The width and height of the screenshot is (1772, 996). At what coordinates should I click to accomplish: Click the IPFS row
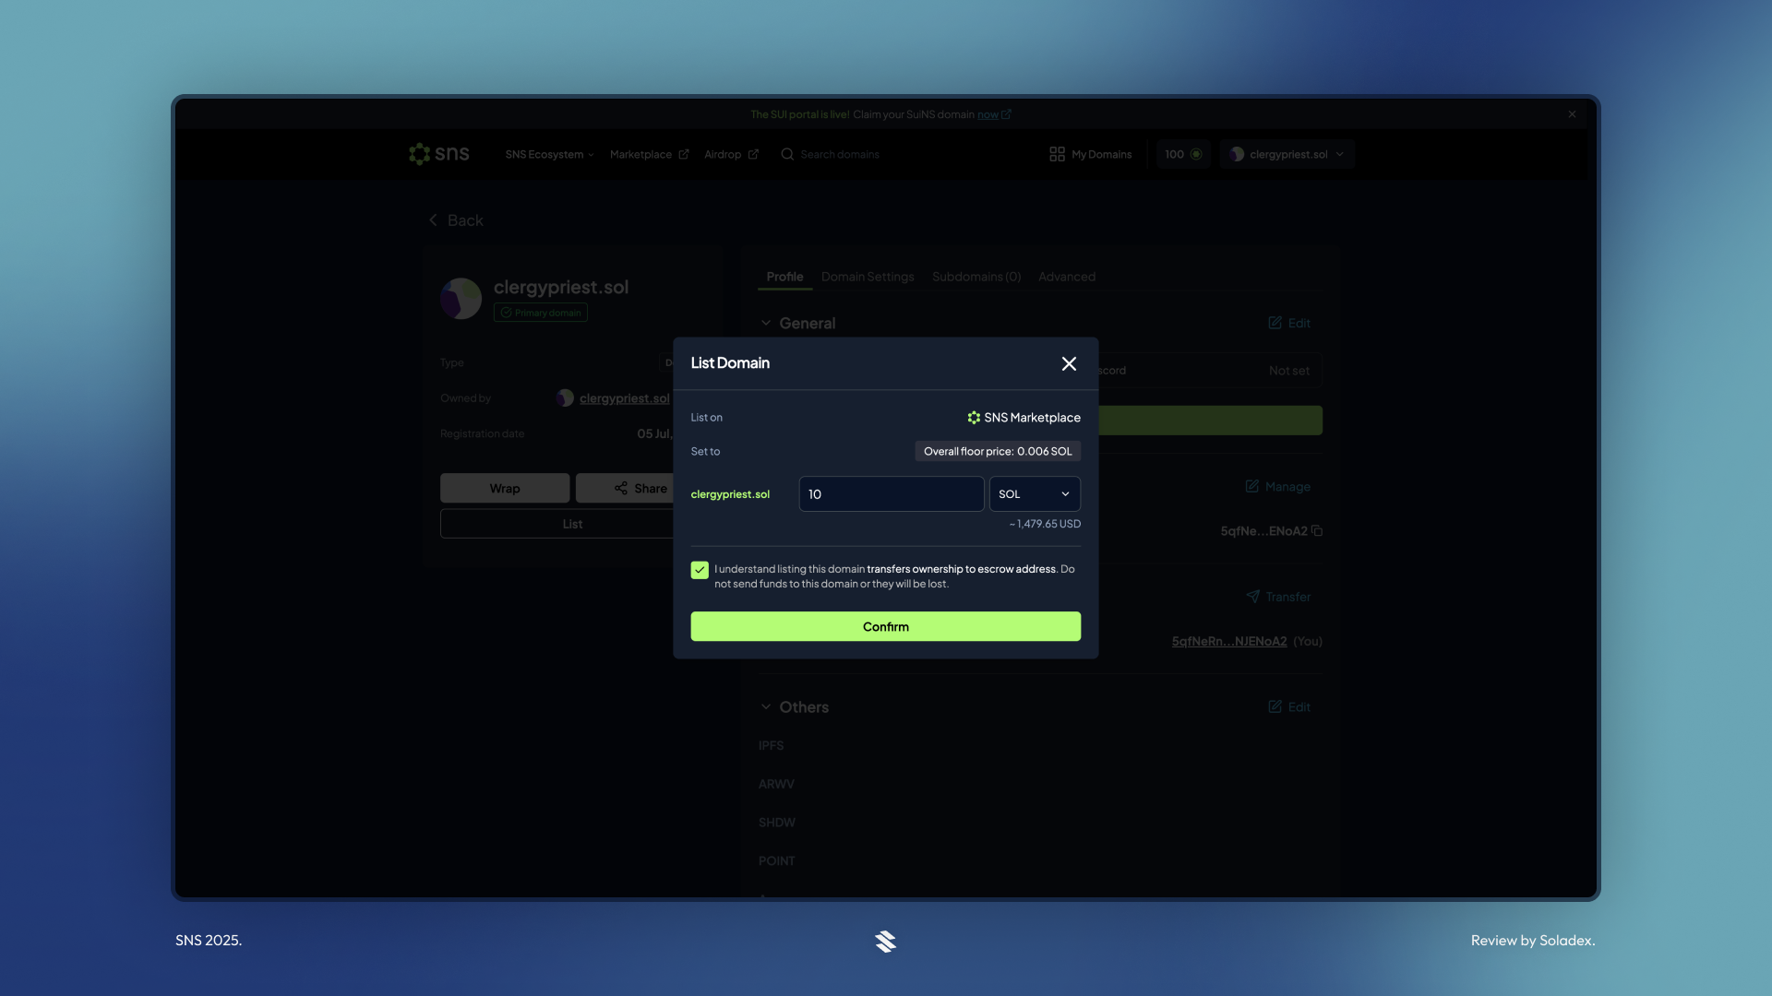coord(771,745)
